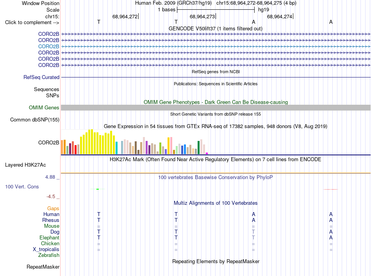Click the GENCODE V50lift37 track title
371x276 pixels.
[x=216, y=28]
